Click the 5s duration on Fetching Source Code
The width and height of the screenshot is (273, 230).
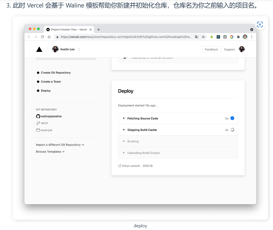pyautogui.click(x=227, y=118)
